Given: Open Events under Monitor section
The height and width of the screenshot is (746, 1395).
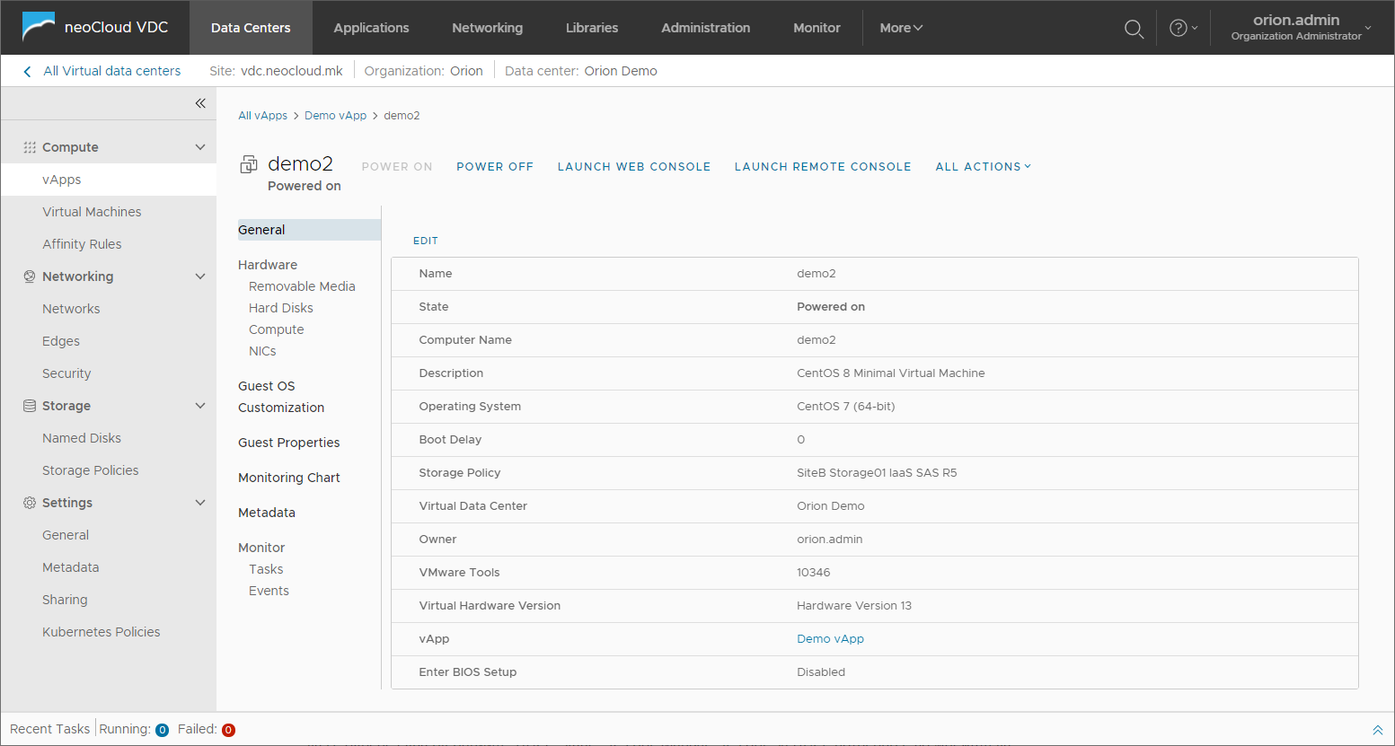Looking at the screenshot, I should (269, 591).
